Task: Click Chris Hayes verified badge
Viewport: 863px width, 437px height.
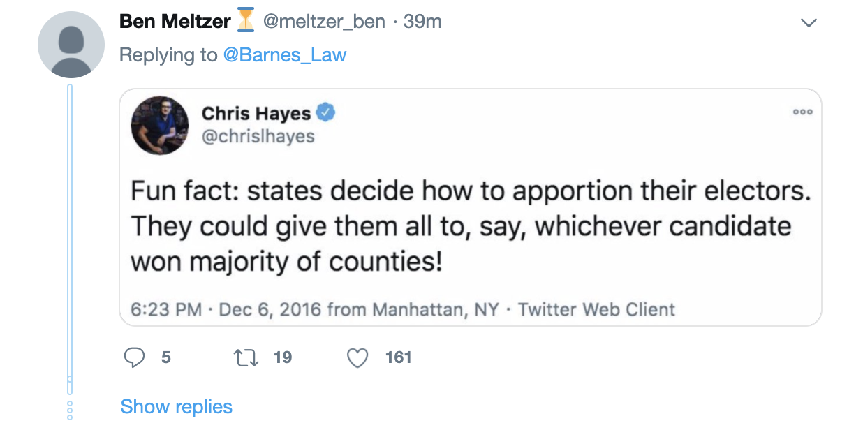Action: (x=326, y=112)
